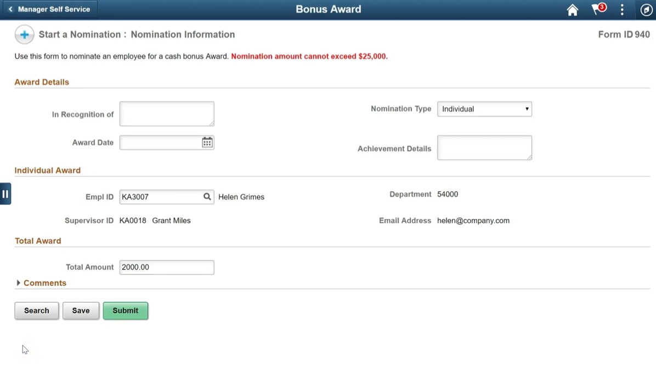This screenshot has height=368, width=656.
Task: Click the pause tab on the left edge
Action: pyautogui.click(x=5, y=193)
